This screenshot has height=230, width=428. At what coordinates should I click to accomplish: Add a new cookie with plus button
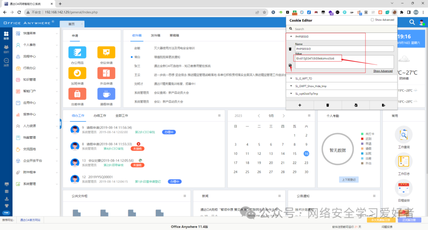[300, 105]
